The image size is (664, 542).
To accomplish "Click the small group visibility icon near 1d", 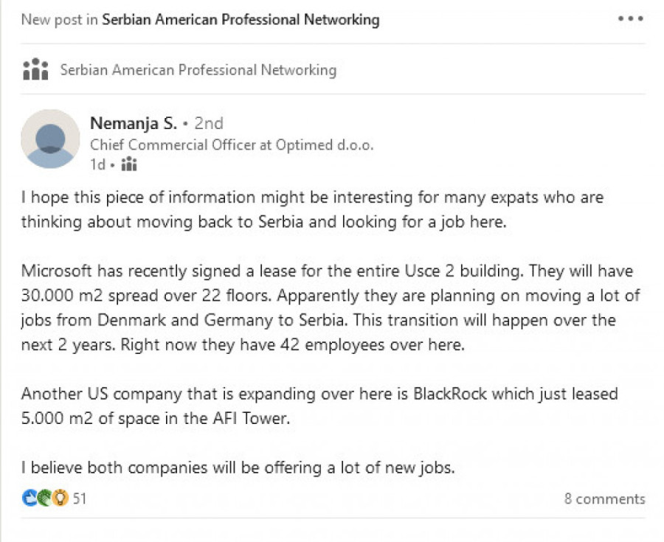I will [x=128, y=164].
